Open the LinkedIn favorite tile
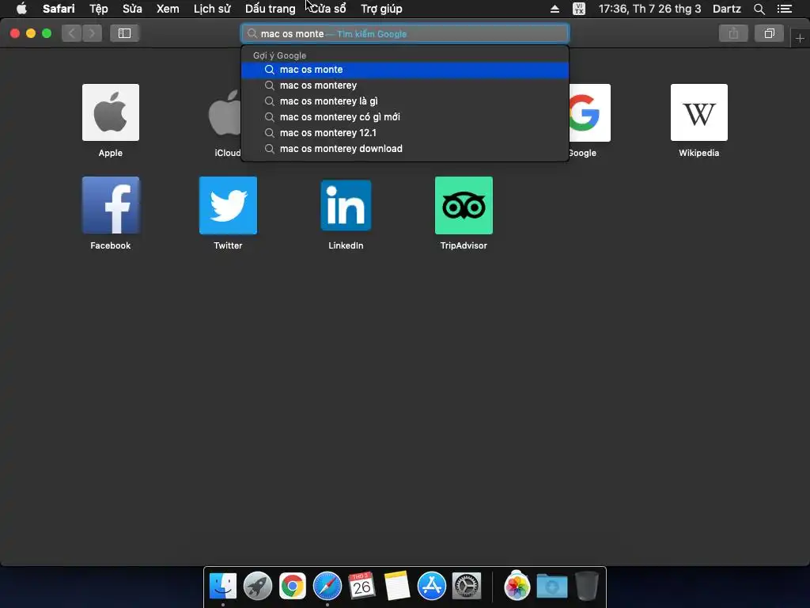The width and height of the screenshot is (810, 608). [x=346, y=205]
